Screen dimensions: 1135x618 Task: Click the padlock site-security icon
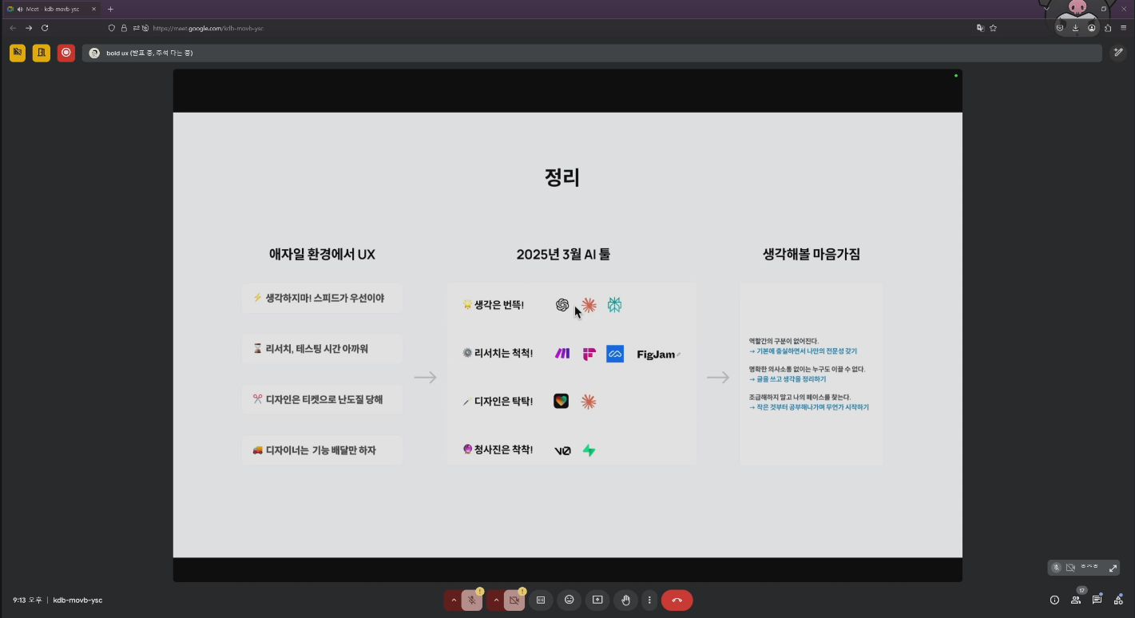[x=124, y=28]
